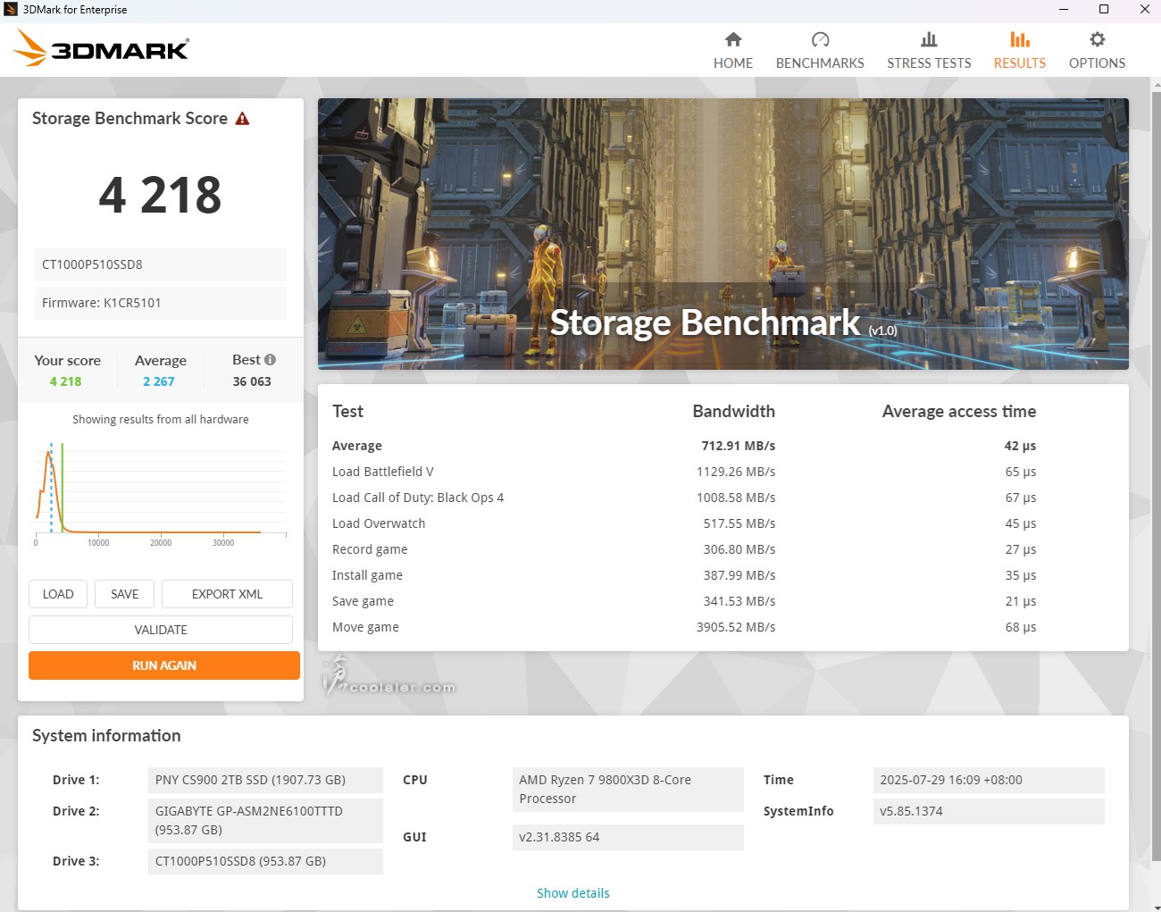Image resolution: width=1161 pixels, height=912 pixels.
Task: Minimize the 3DMark window
Action: point(1064,10)
